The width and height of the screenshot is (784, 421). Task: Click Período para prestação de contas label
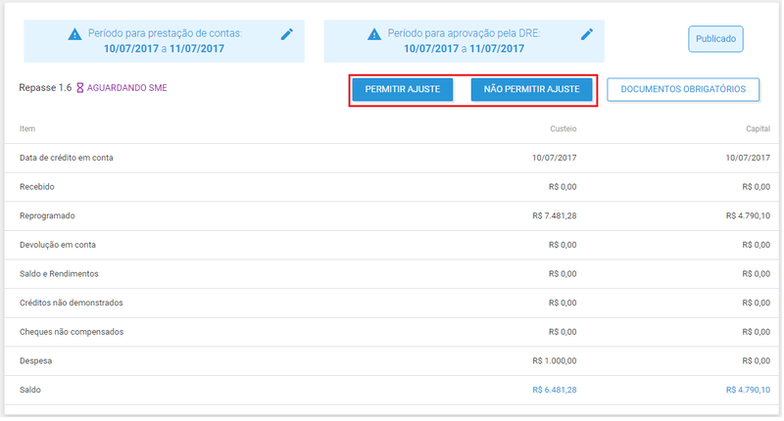click(x=166, y=33)
